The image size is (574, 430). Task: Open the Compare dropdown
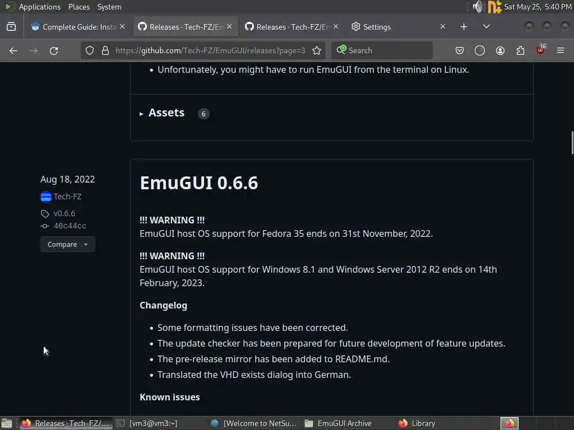click(x=68, y=244)
